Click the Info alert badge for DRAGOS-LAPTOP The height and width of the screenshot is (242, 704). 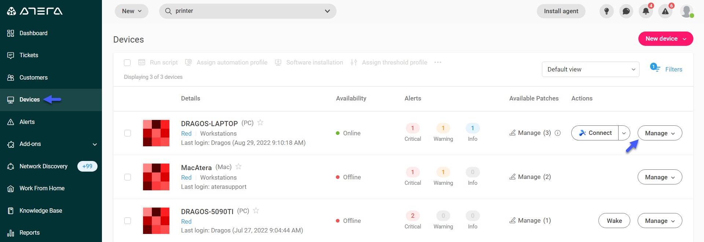[473, 128]
